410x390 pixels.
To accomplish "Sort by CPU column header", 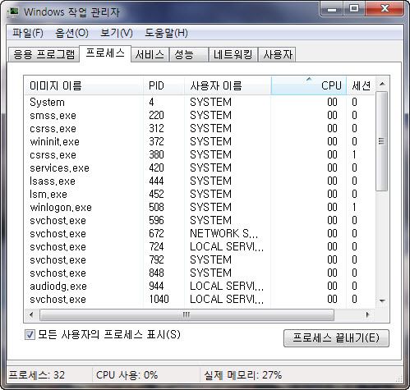I will tap(309, 85).
